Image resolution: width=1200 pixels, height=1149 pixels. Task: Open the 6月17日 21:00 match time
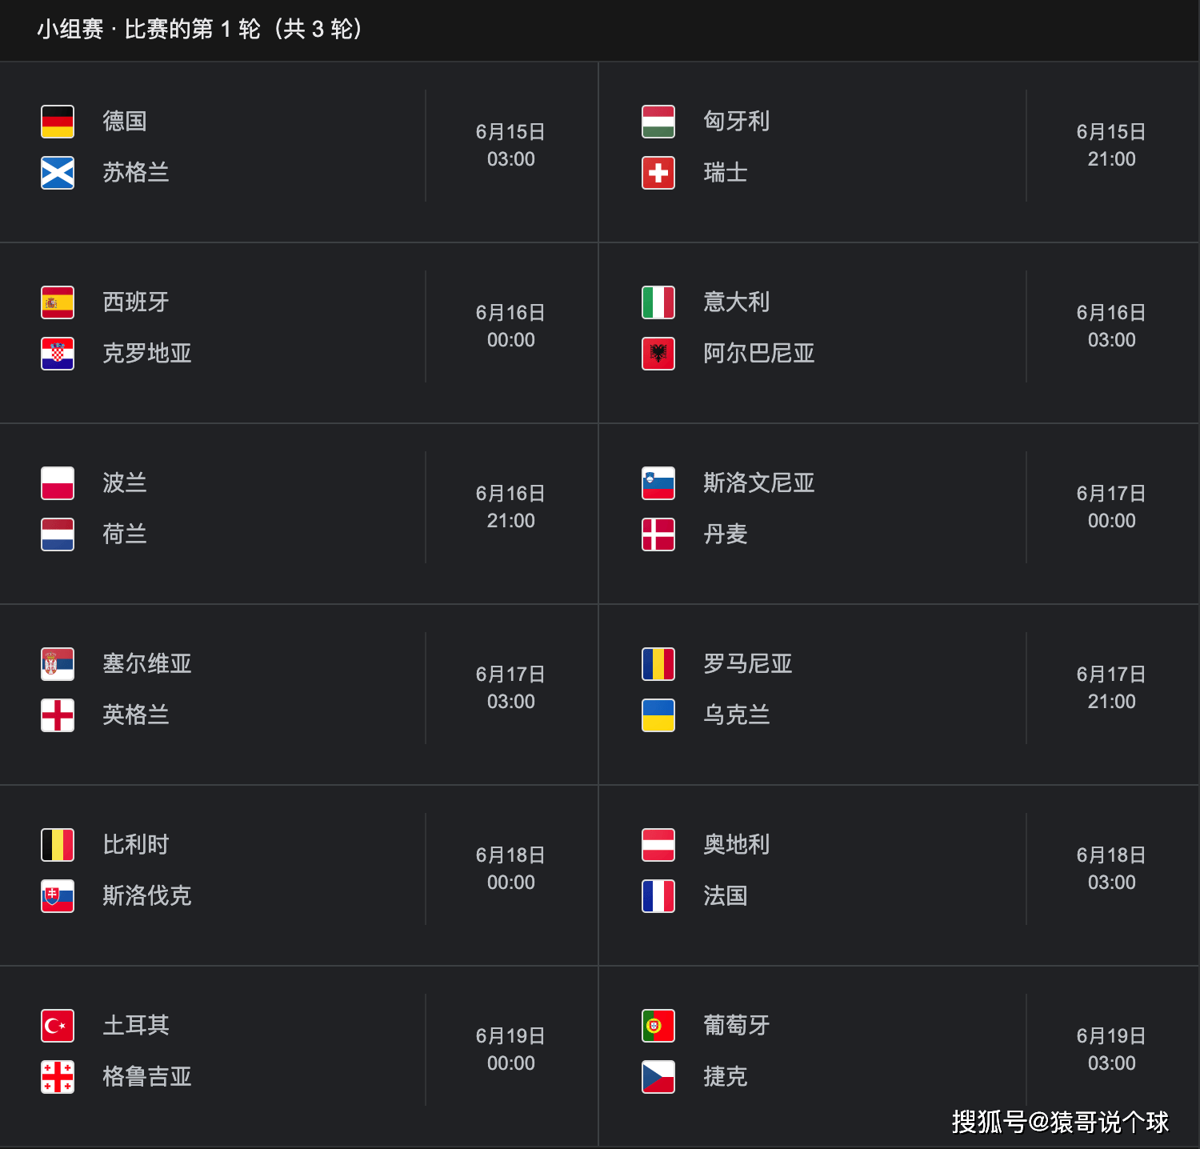click(1111, 688)
